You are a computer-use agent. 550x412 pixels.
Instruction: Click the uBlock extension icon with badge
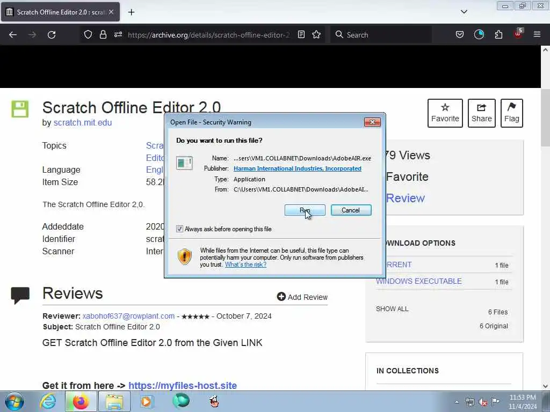tap(518, 34)
